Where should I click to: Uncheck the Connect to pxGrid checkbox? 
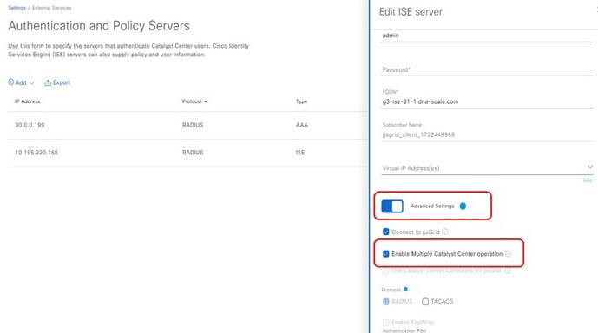(386, 232)
